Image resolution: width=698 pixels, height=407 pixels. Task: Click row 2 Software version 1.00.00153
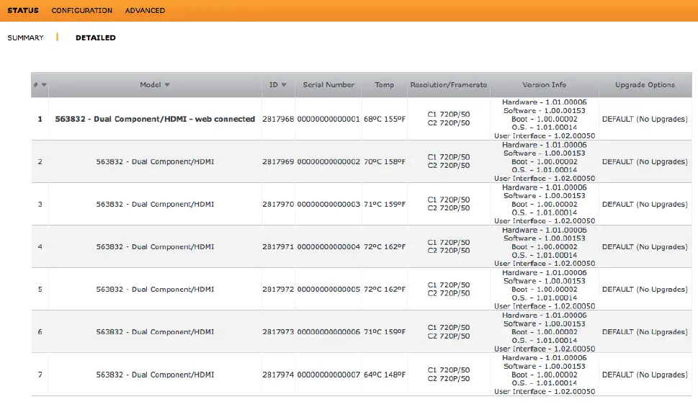(545, 153)
